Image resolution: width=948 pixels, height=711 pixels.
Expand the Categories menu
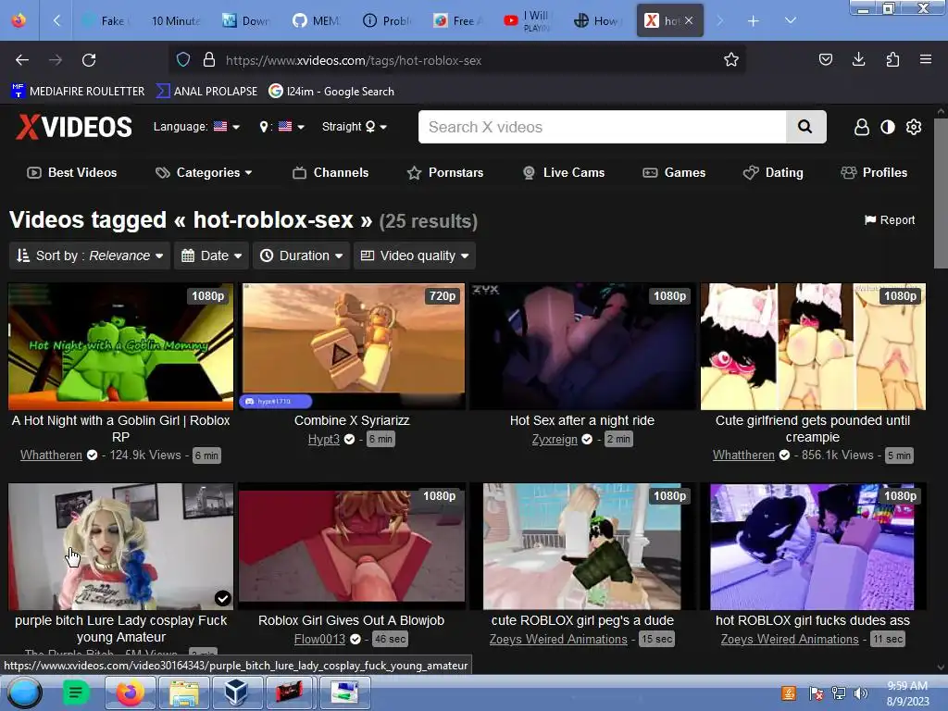tap(204, 173)
